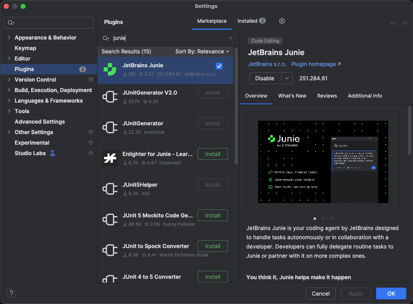
Task: Switch to the Marketplace tab
Action: (x=212, y=21)
